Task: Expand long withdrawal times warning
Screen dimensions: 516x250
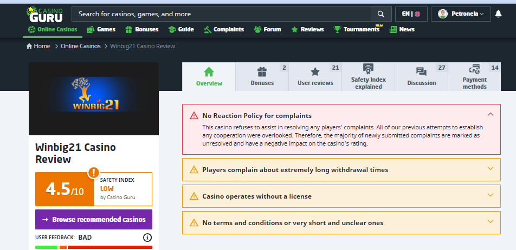Action: pos(491,169)
